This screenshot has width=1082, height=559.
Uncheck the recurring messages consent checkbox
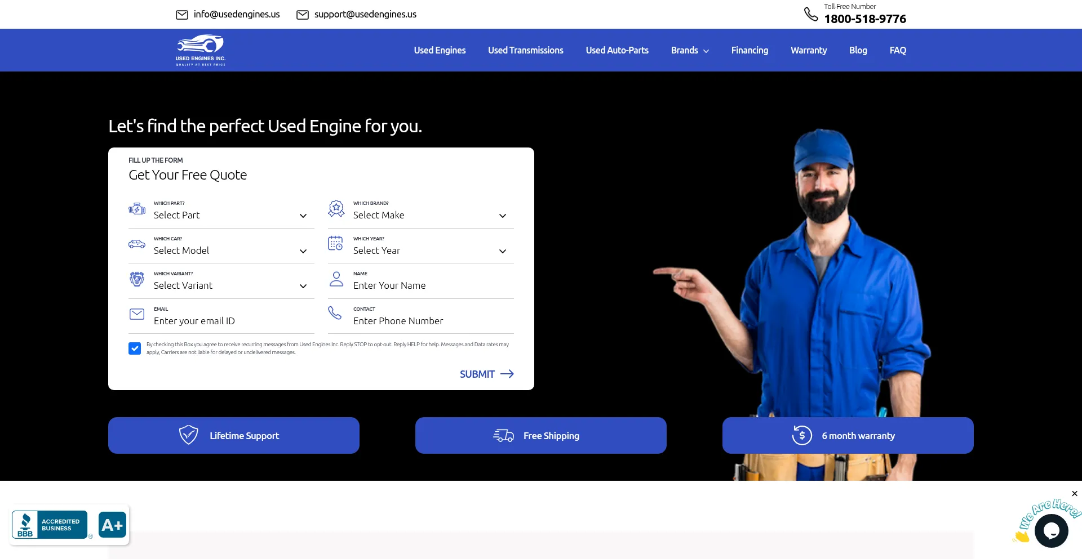[x=135, y=348]
